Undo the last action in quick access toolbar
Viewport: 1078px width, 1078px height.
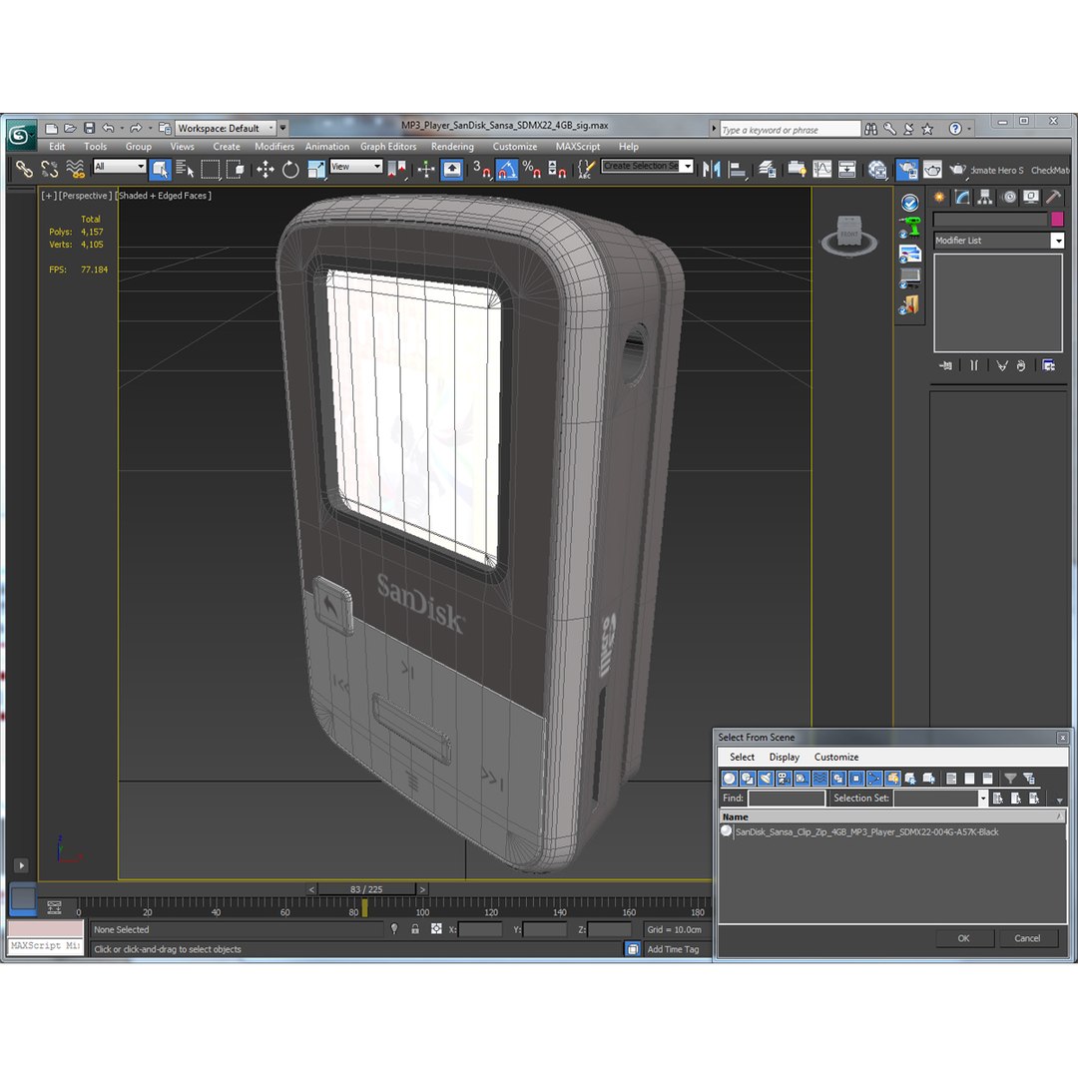tap(108, 128)
